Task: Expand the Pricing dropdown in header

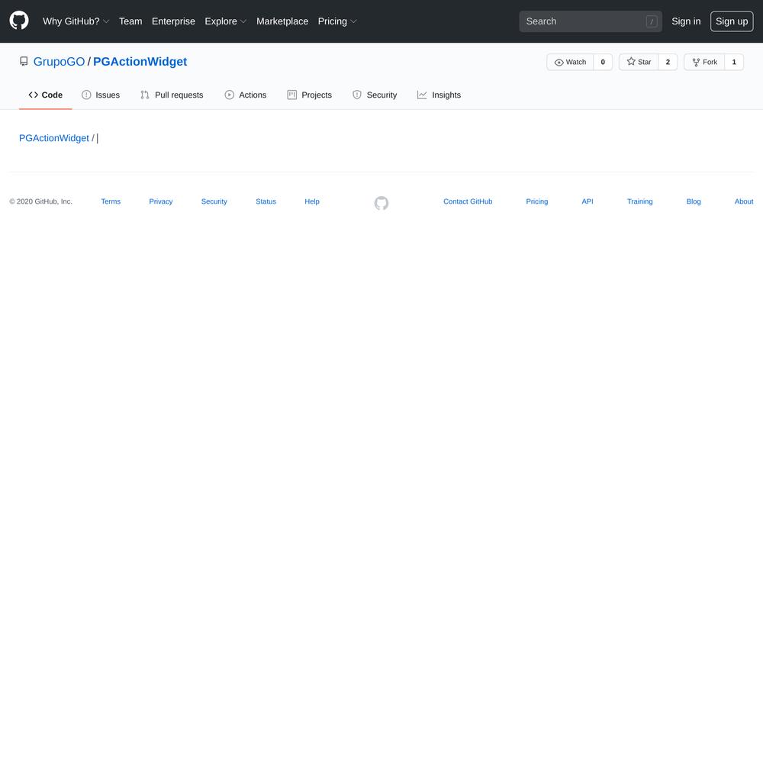Action: [x=337, y=21]
